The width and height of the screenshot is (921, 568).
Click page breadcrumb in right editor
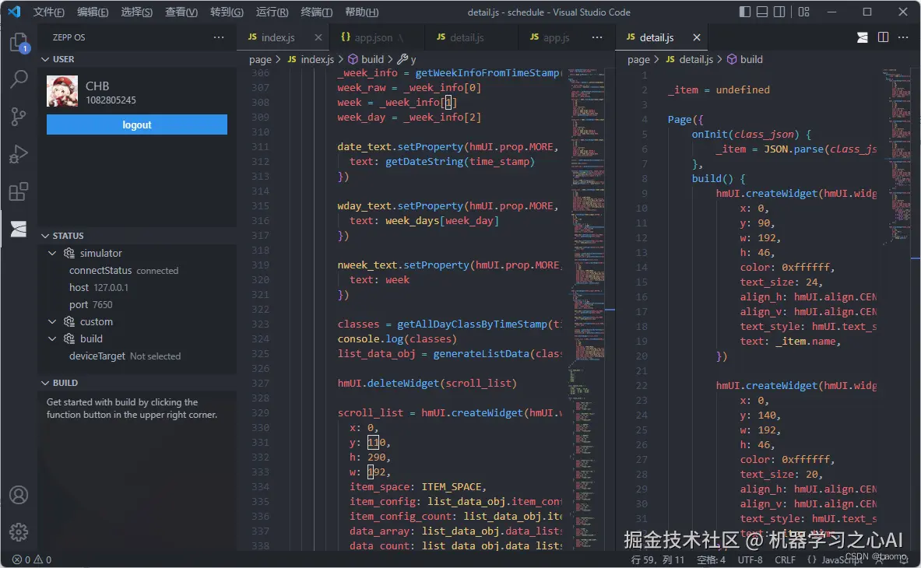638,59
